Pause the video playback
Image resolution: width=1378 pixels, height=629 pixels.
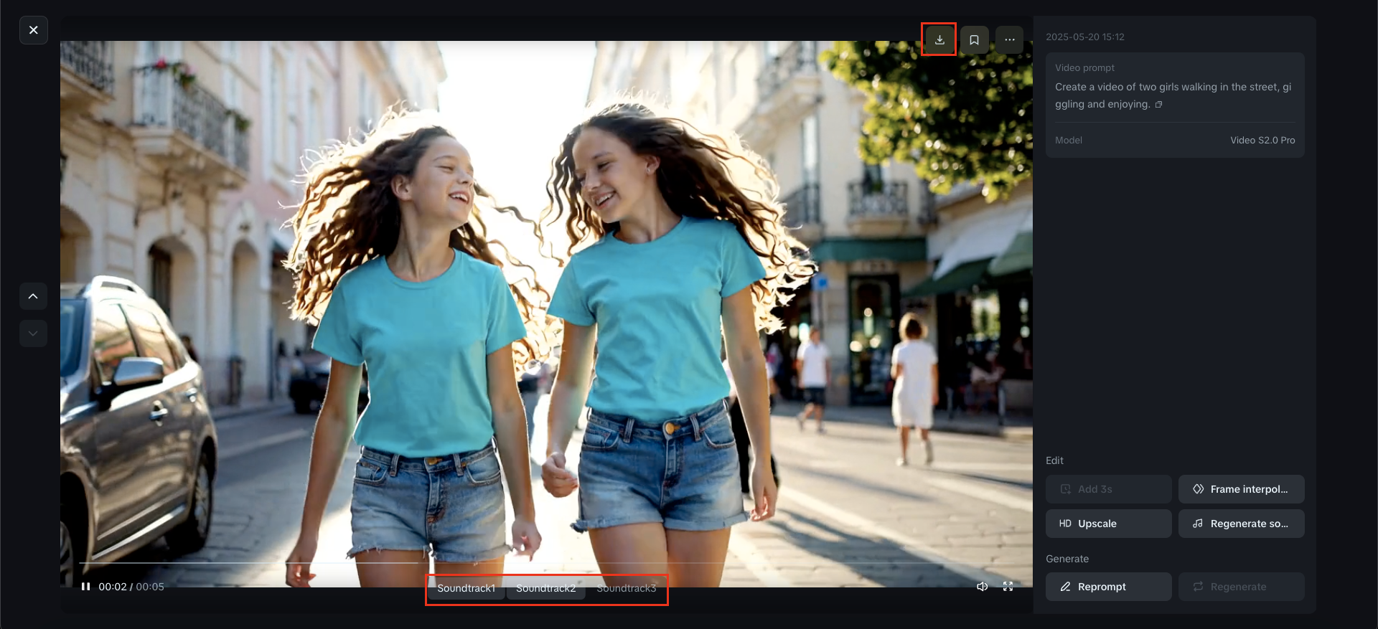pyautogui.click(x=85, y=587)
